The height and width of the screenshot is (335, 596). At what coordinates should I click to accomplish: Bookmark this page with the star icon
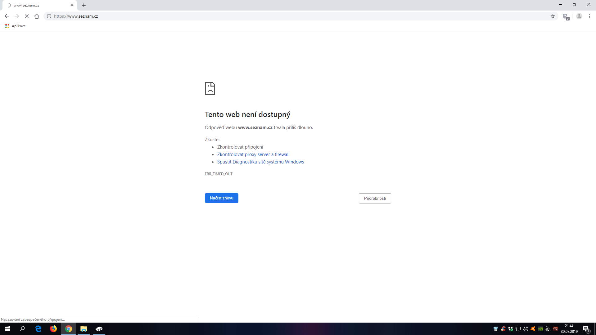[553, 16]
